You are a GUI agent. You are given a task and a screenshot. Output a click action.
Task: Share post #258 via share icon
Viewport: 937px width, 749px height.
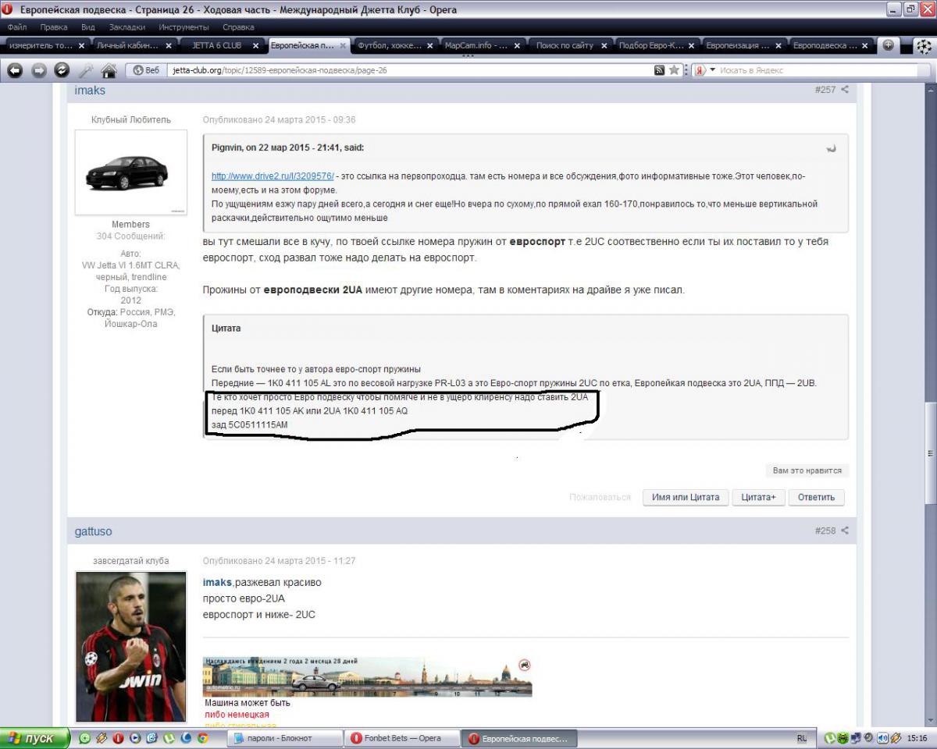coord(845,531)
